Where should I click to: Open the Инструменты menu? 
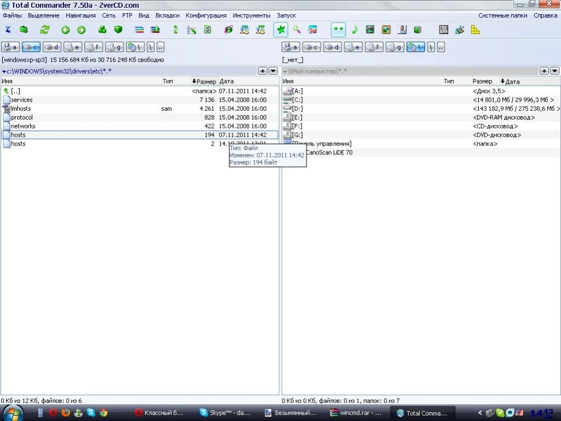[251, 15]
